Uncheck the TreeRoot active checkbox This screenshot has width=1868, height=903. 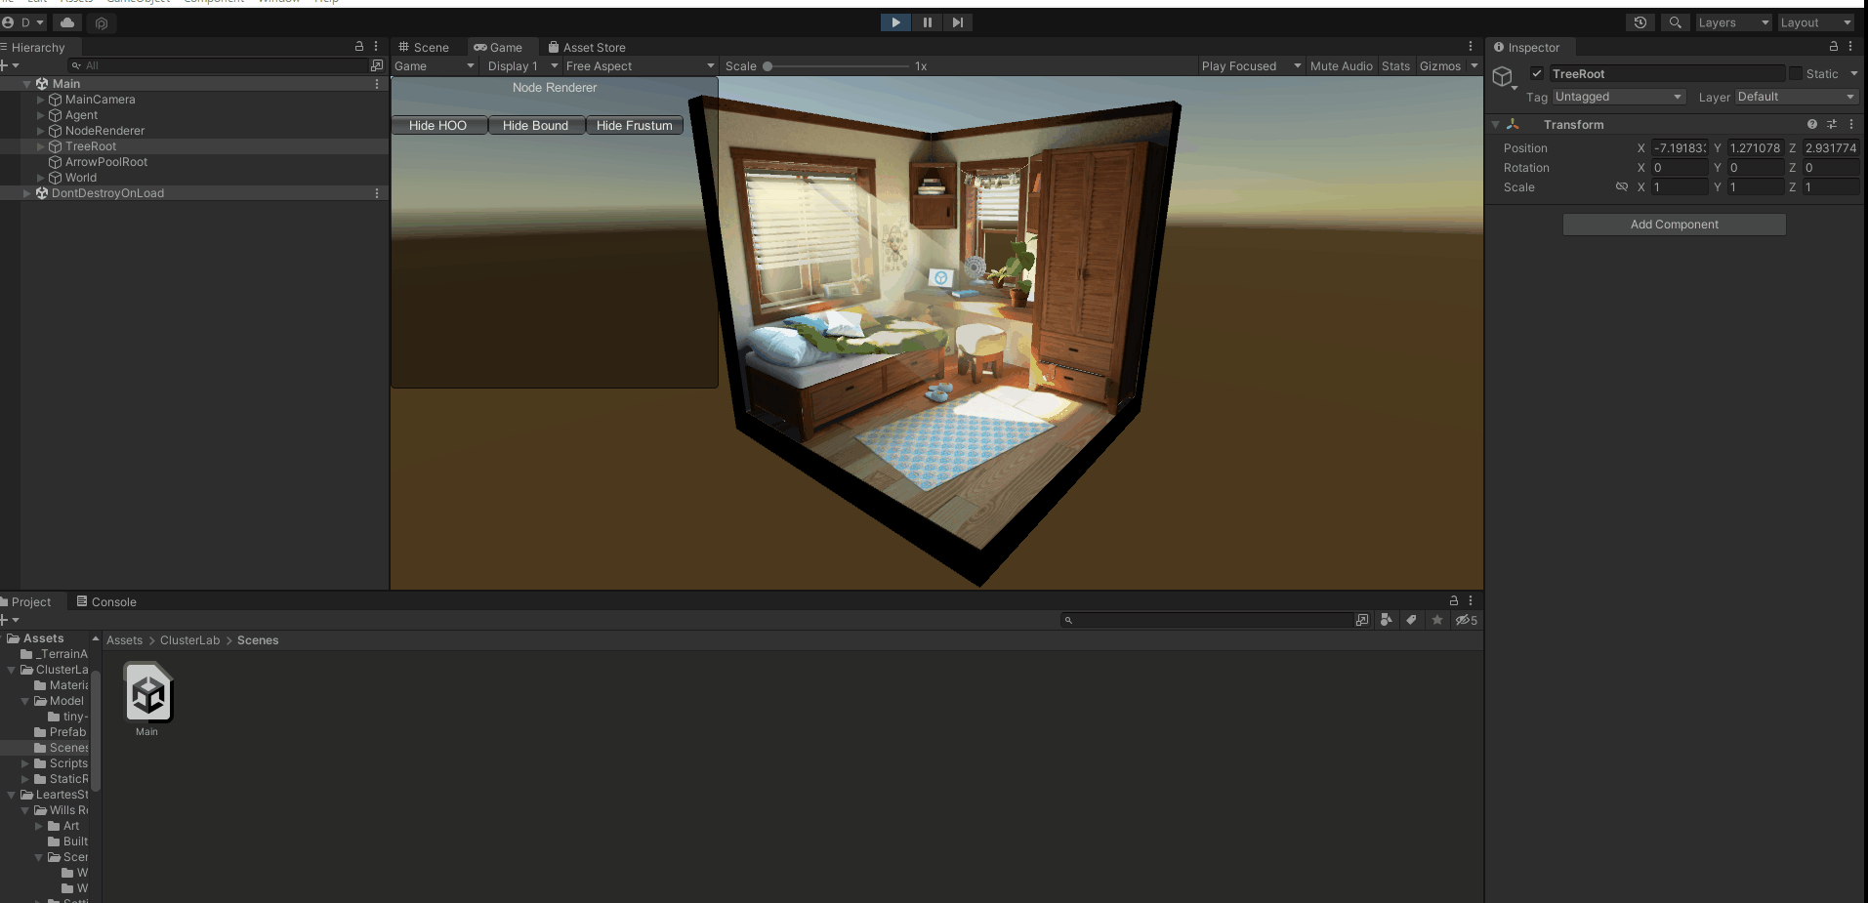point(1537,73)
